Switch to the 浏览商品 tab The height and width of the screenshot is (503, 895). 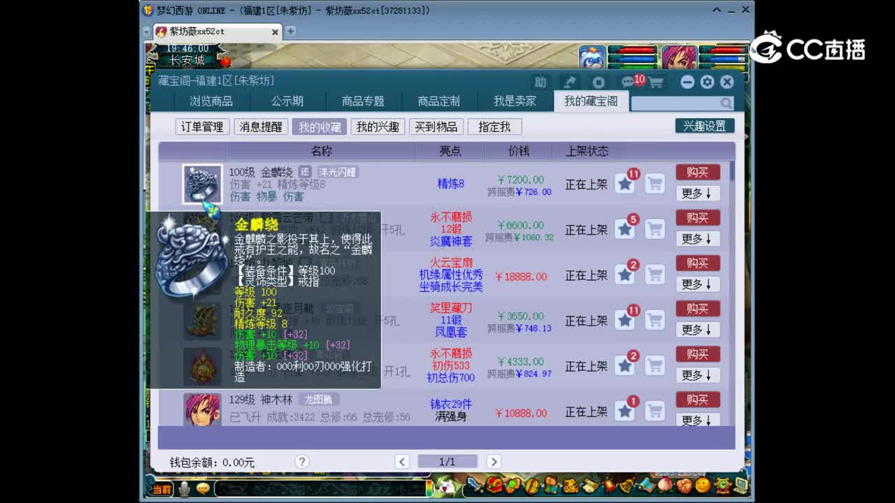(211, 101)
